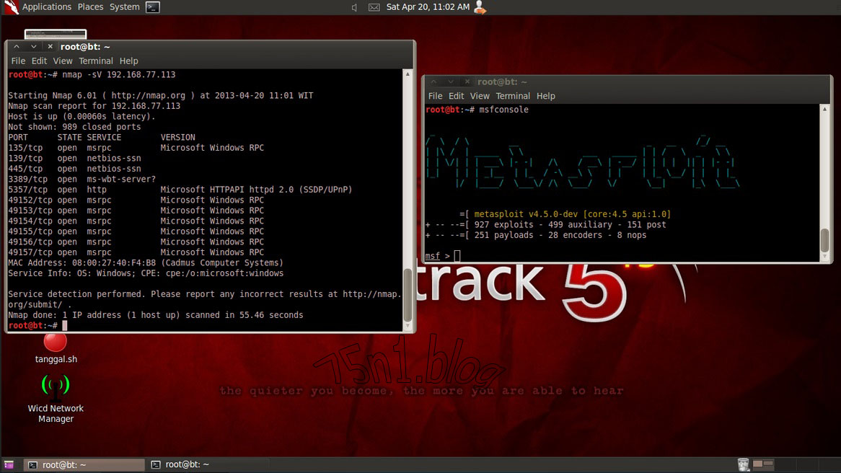Click the show-desktop icon at bottom-left corner
This screenshot has height=473, width=841.
[x=10, y=464]
